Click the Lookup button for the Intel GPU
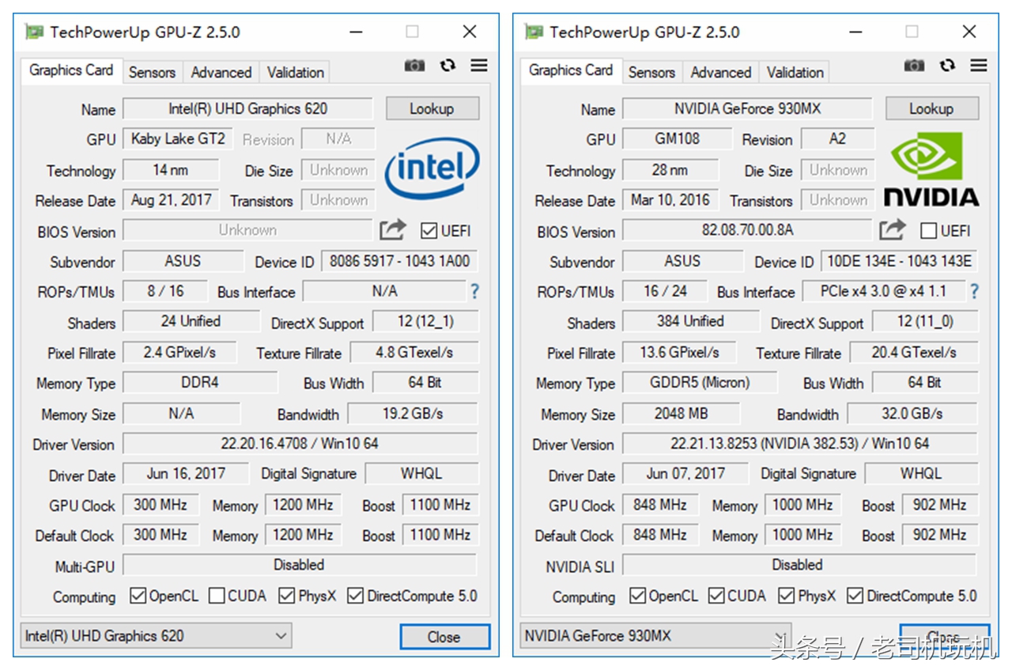This screenshot has height=670, width=1012. tap(432, 108)
